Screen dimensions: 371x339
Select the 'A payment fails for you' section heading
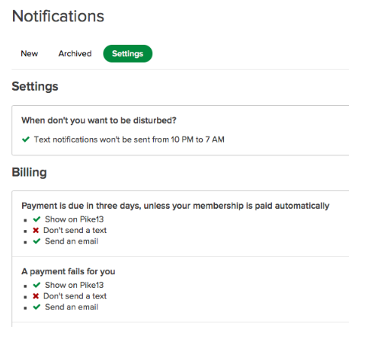69,271
